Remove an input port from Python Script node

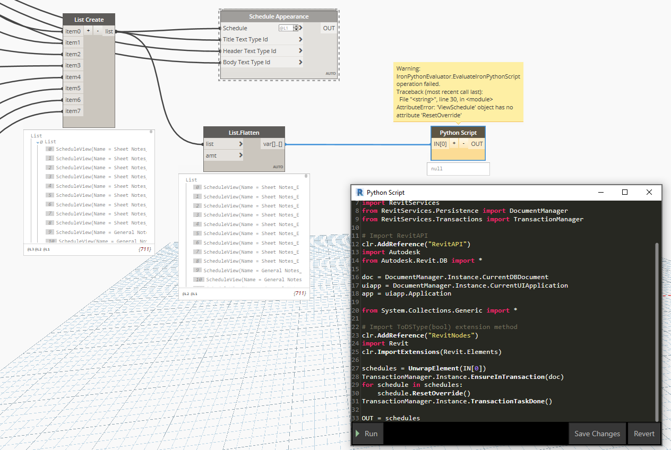[463, 144]
